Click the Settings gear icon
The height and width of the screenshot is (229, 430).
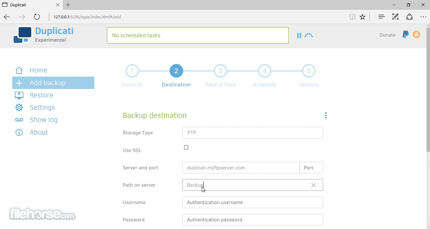pos(19,107)
